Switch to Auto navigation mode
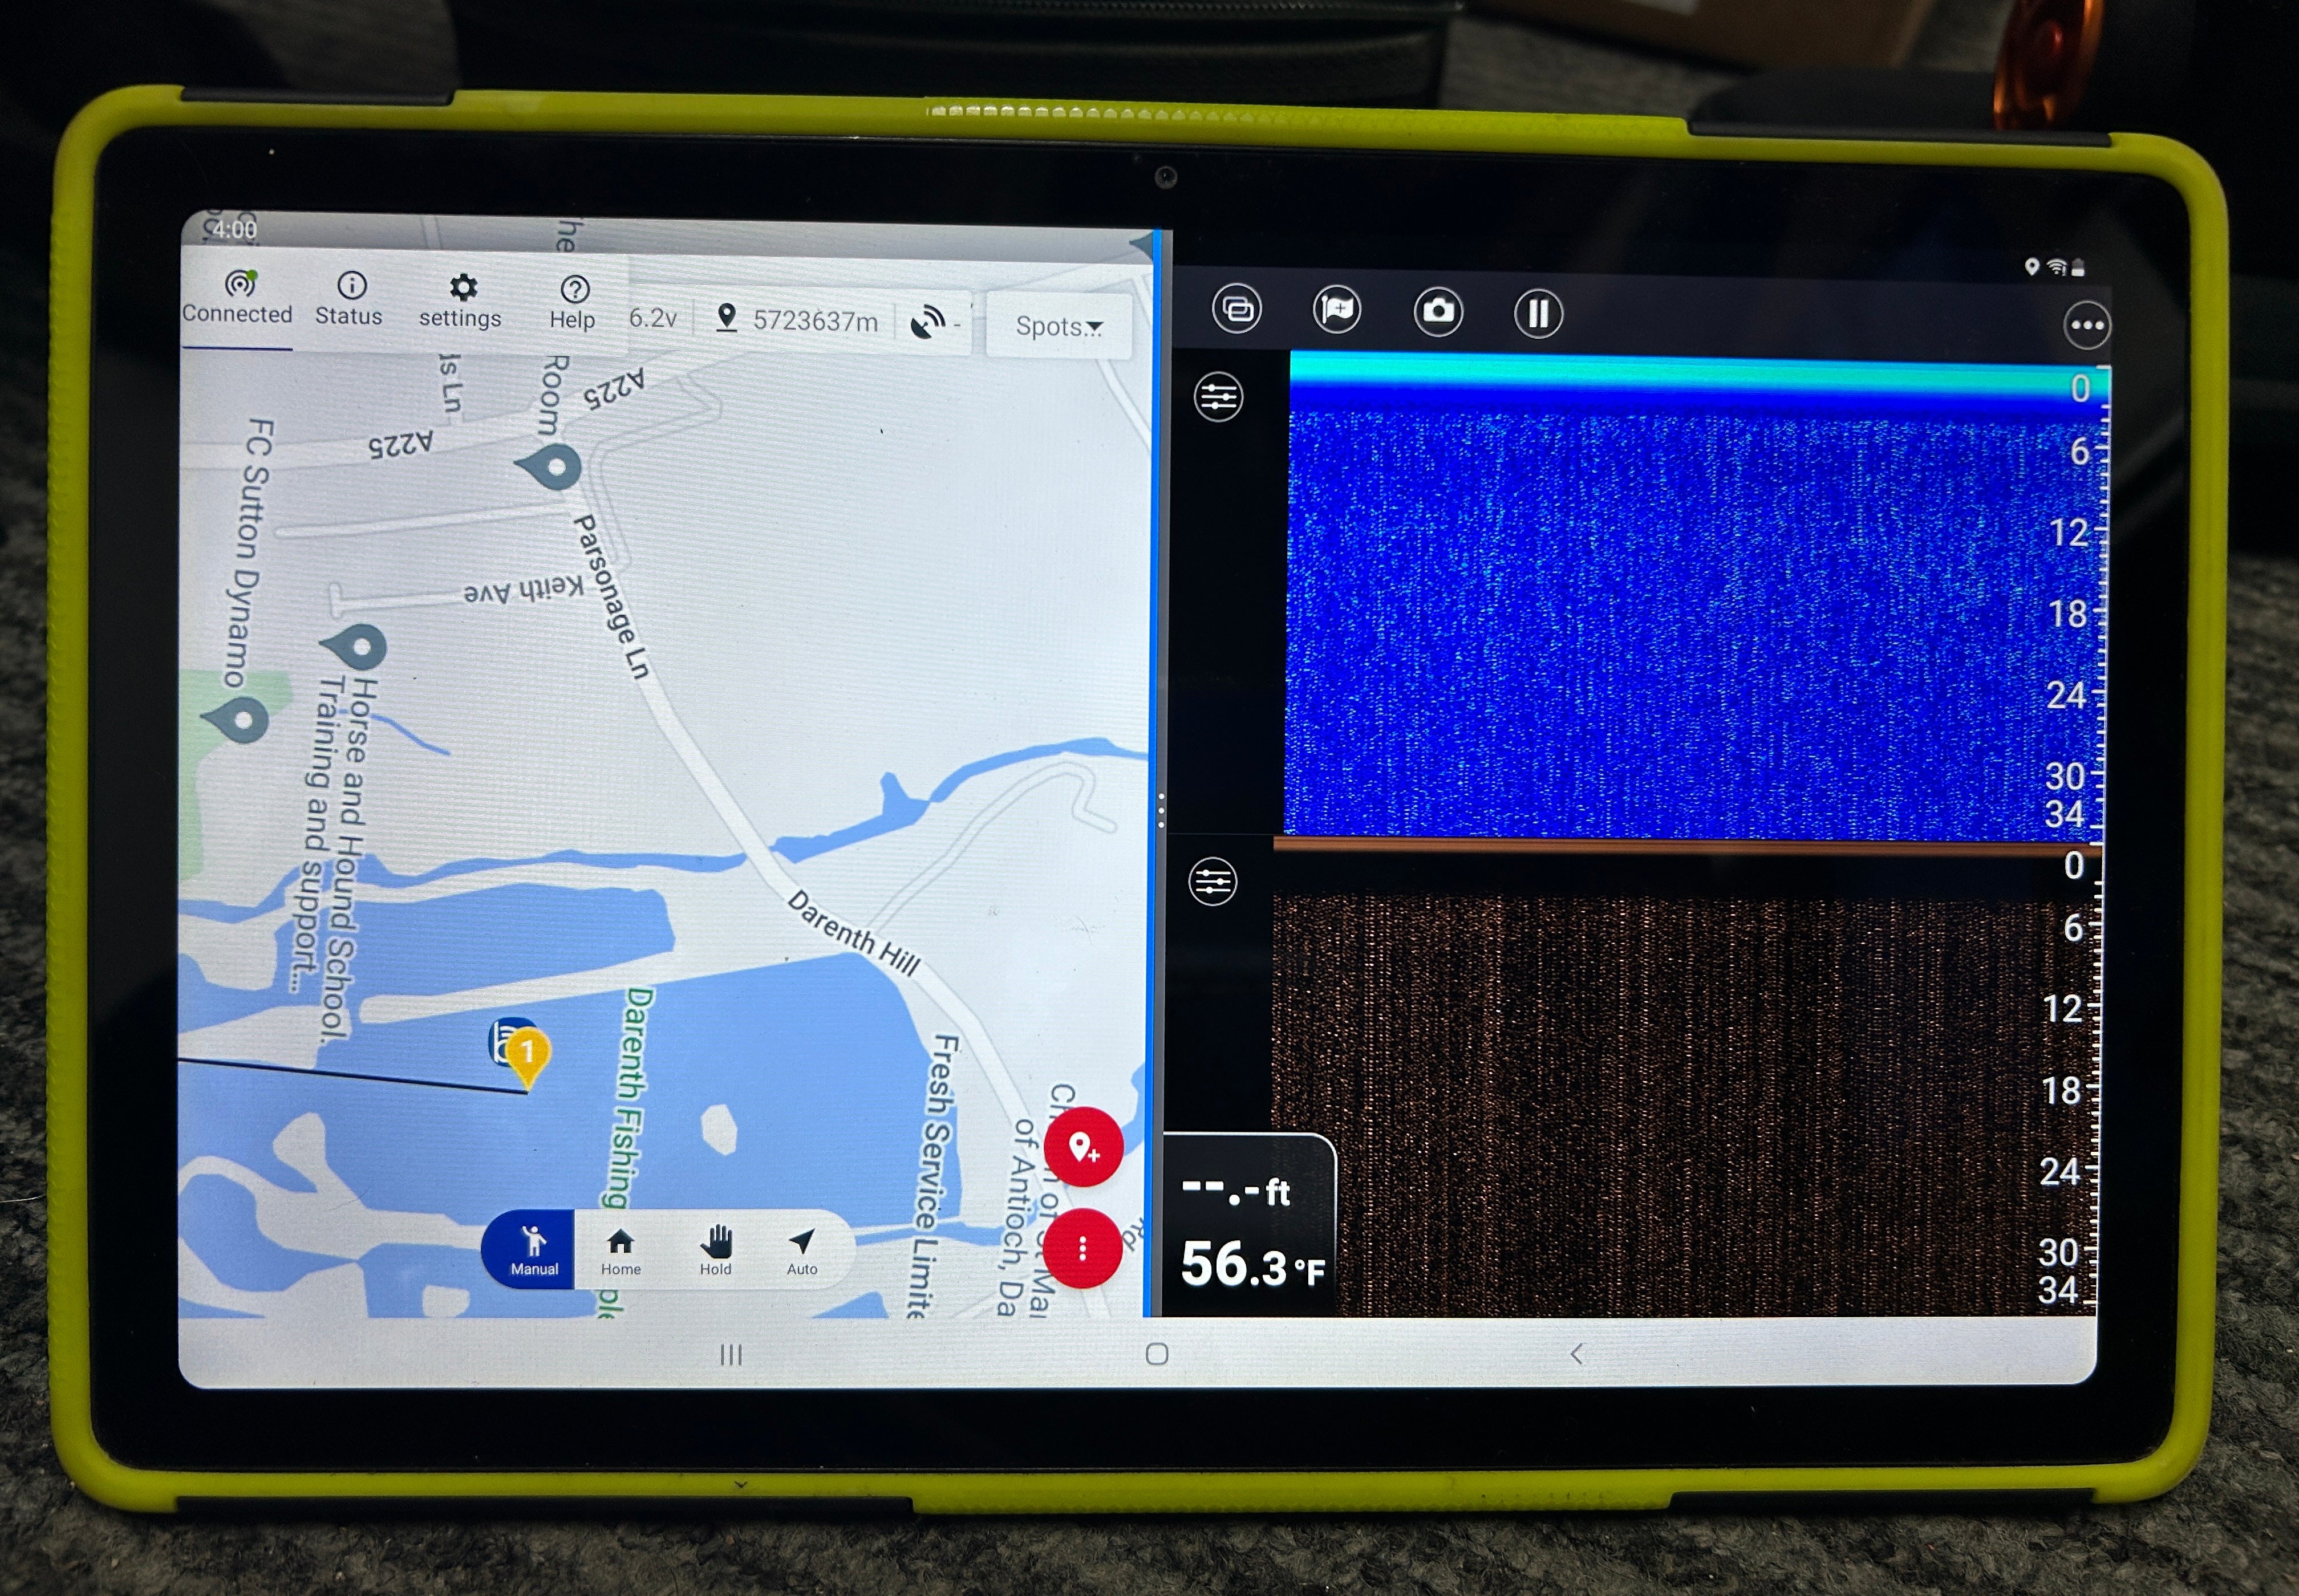The height and width of the screenshot is (1596, 2299). click(801, 1250)
